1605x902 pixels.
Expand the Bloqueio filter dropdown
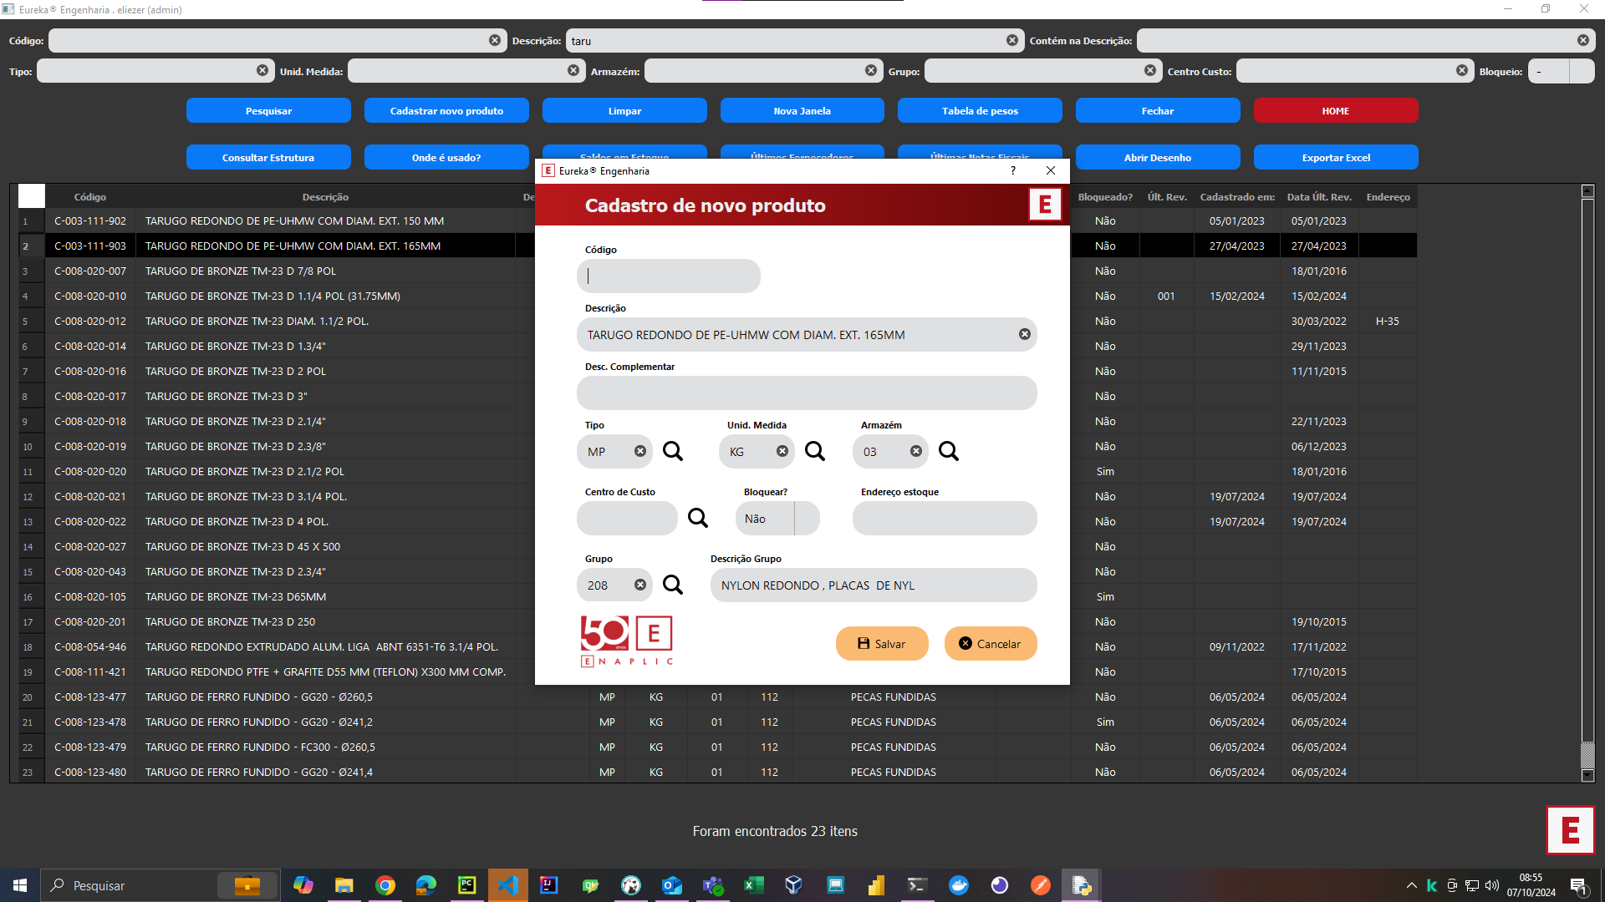click(1582, 72)
